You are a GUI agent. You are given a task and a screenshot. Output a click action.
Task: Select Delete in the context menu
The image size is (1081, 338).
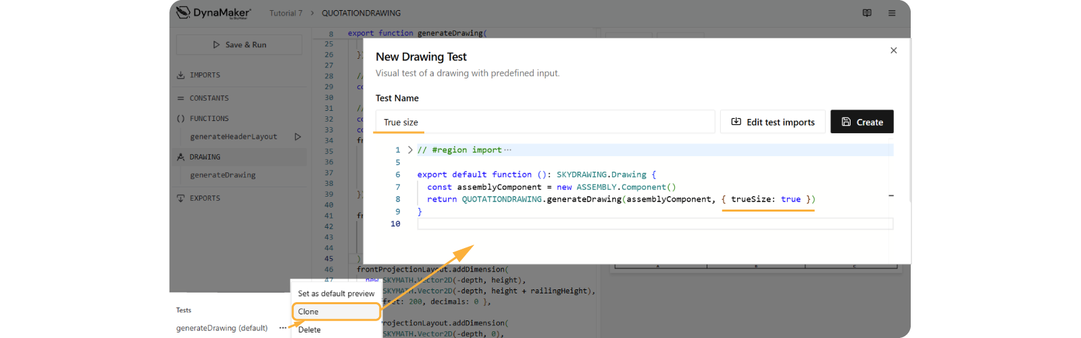309,330
